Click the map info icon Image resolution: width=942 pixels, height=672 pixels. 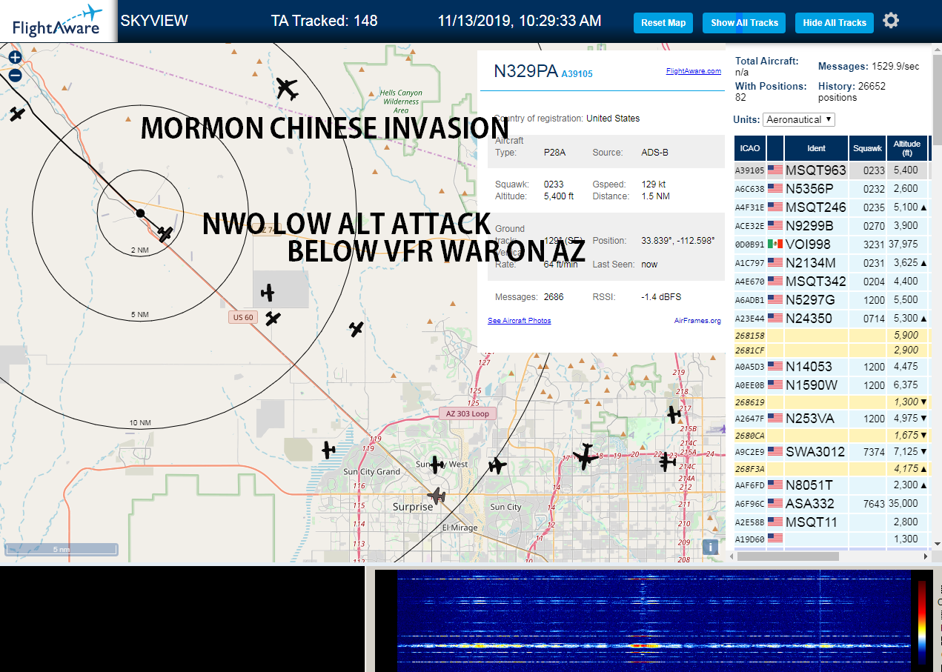pos(710,547)
